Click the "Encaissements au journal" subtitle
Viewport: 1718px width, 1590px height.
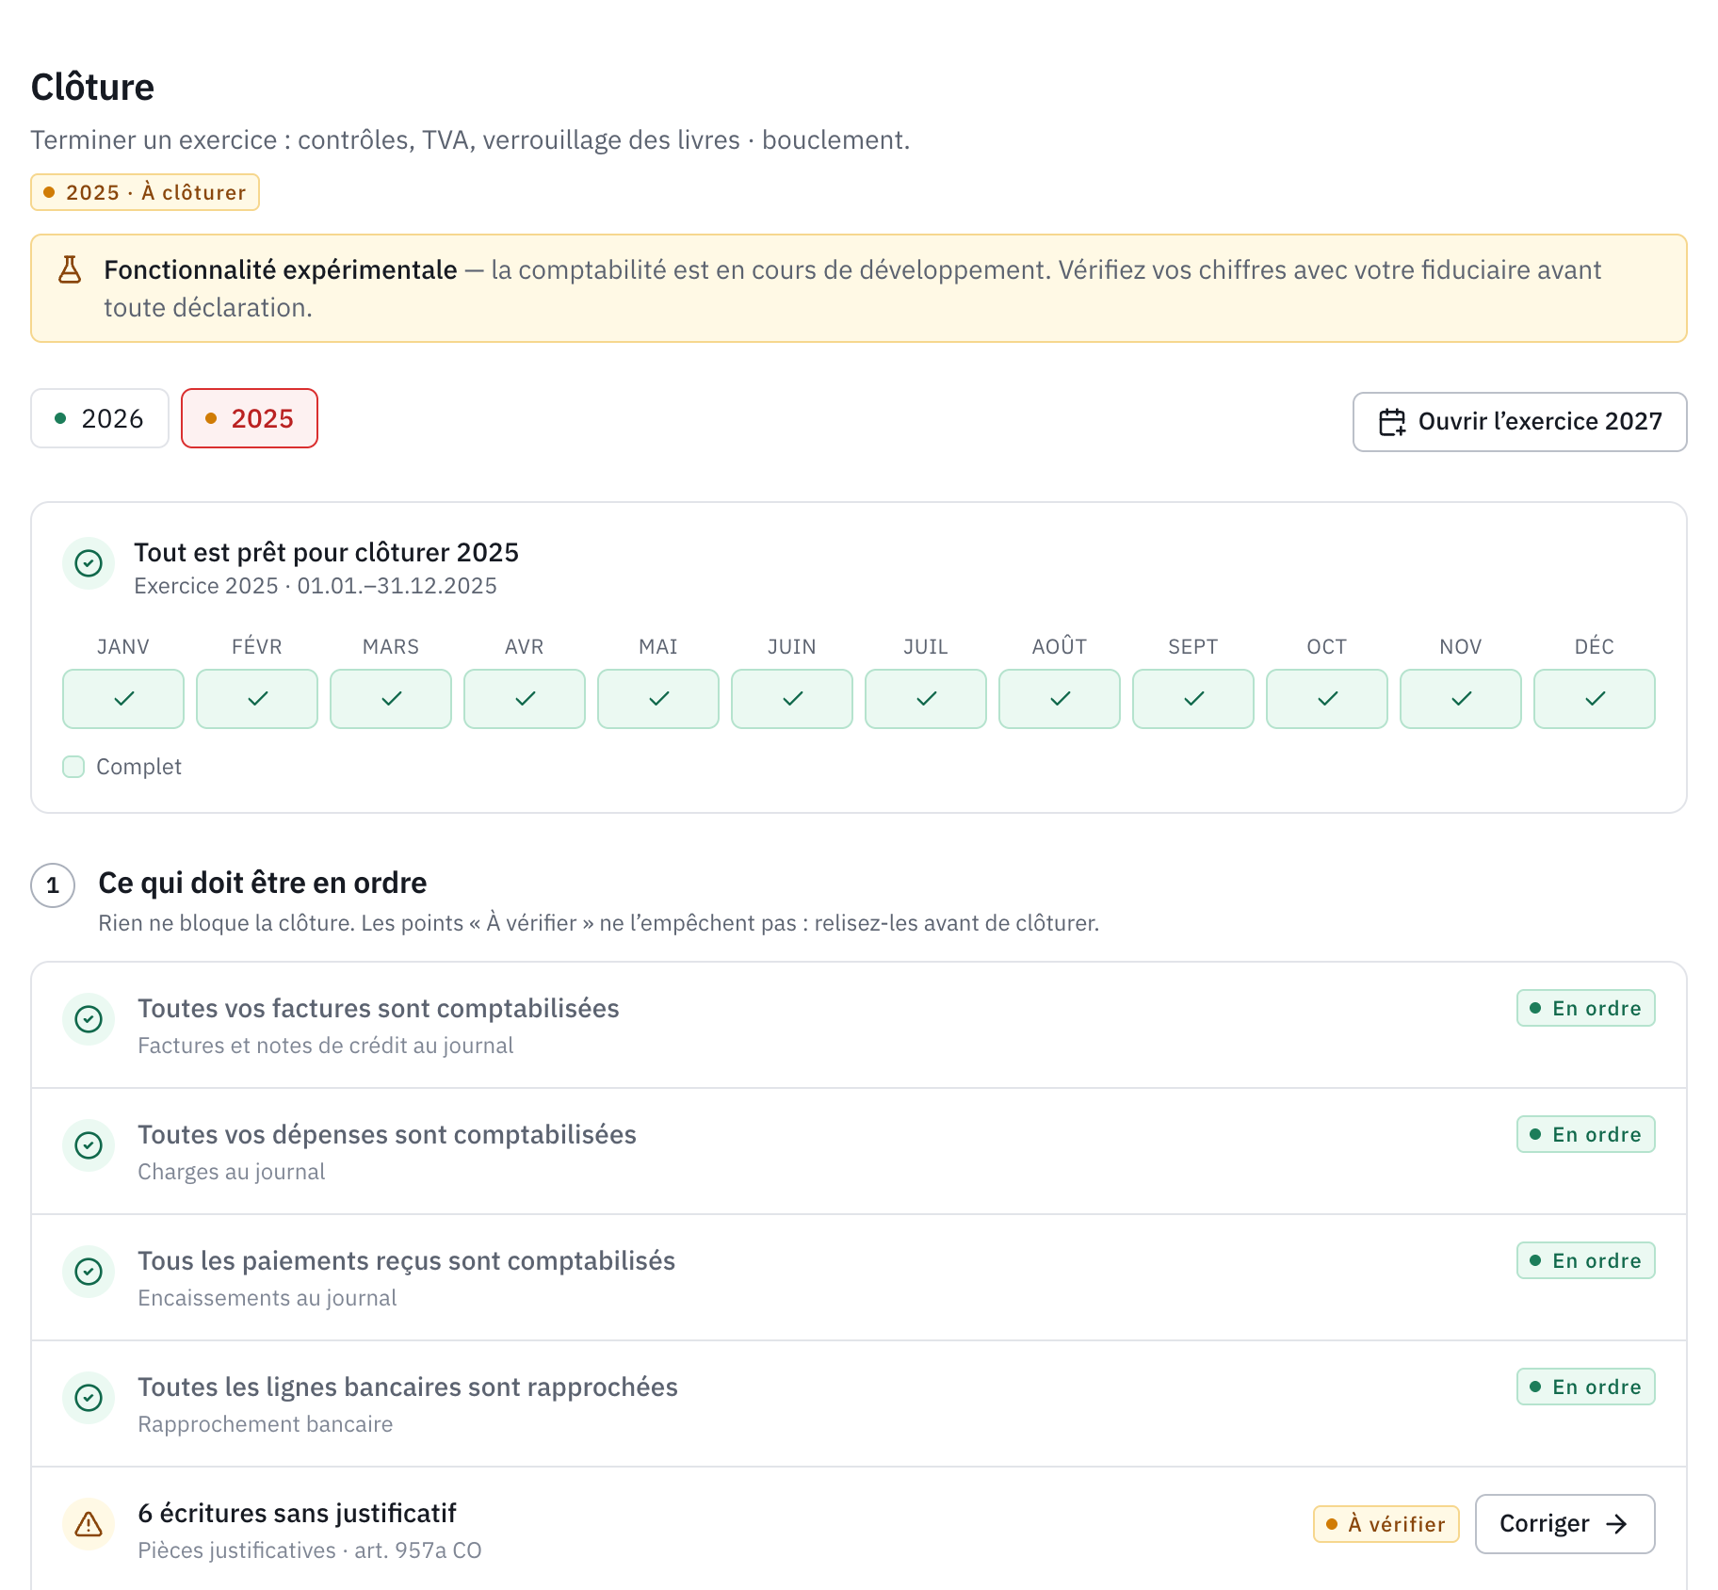(267, 1298)
